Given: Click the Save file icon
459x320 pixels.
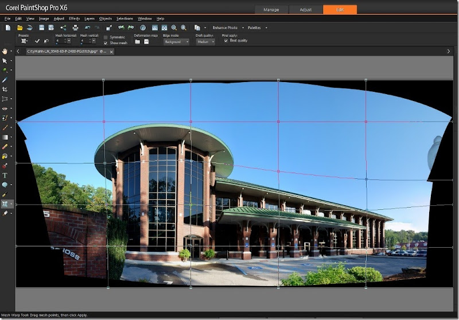Looking at the screenshot, I should coord(42,28).
